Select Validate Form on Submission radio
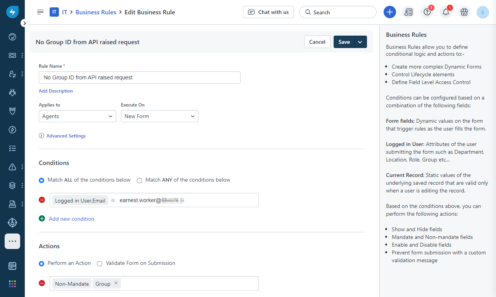The image size is (496, 297). tap(100, 263)
